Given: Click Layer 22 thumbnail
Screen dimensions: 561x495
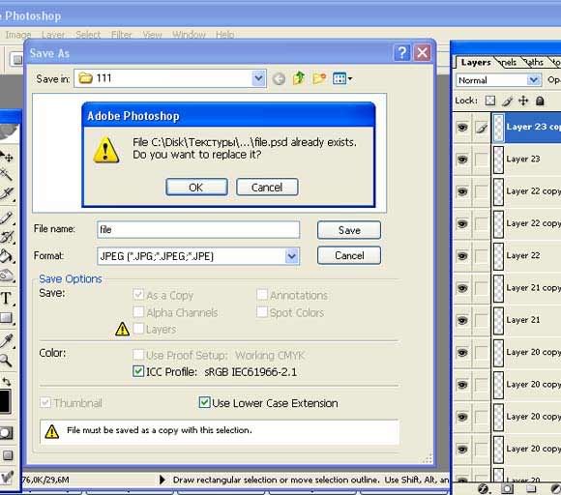Looking at the screenshot, I should (498, 256).
